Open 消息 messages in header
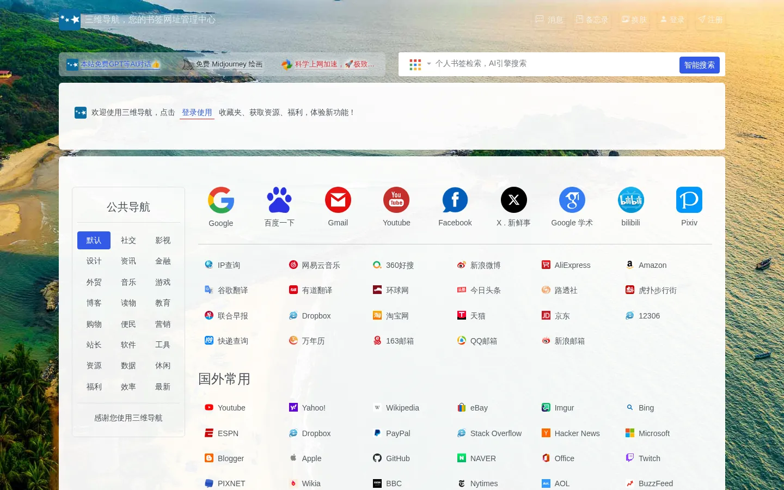The height and width of the screenshot is (490, 784). click(x=549, y=20)
